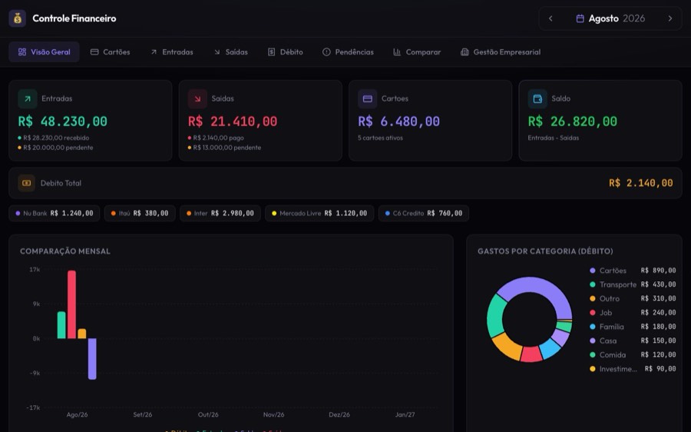Click the wallet icon on Saldo card

537,99
